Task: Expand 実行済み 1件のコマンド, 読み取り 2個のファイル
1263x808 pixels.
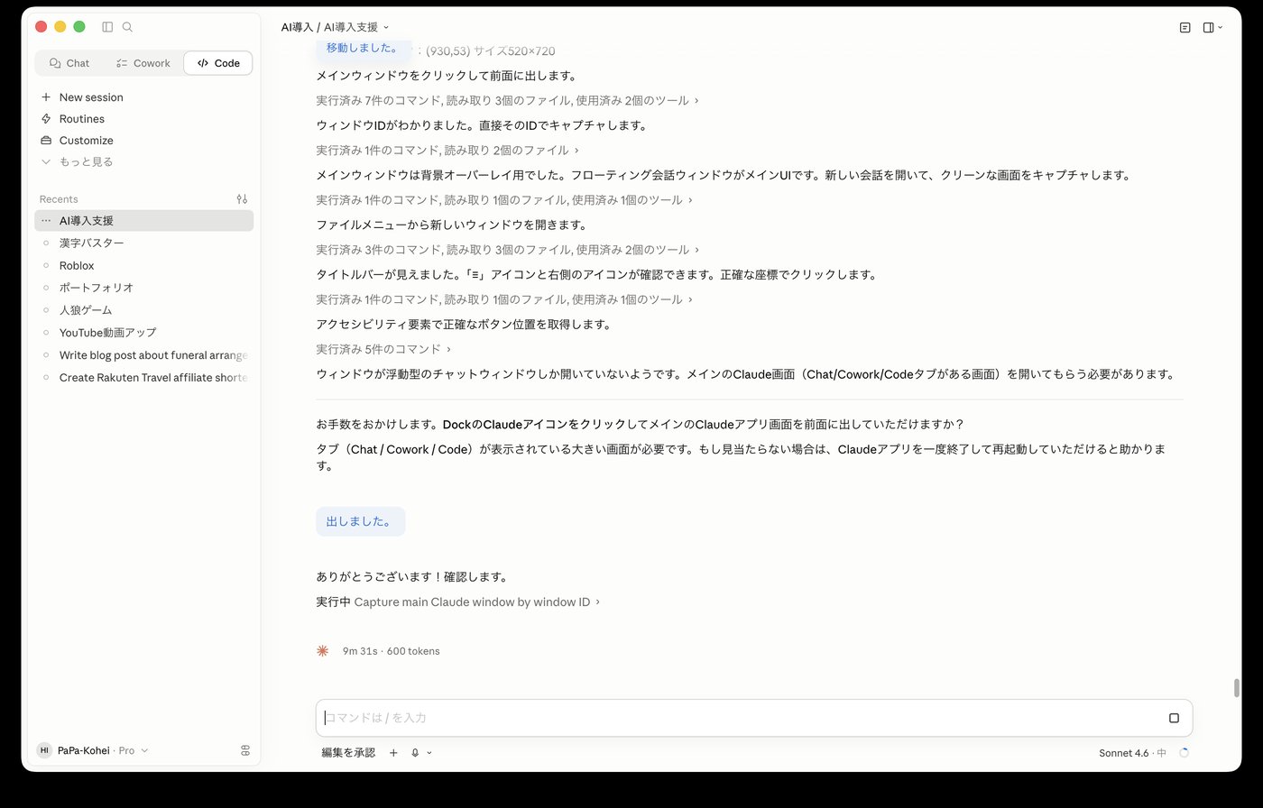Action: click(447, 151)
